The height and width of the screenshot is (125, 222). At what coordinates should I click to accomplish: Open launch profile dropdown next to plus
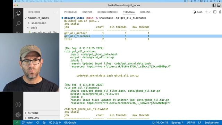(x=210, y=12)
